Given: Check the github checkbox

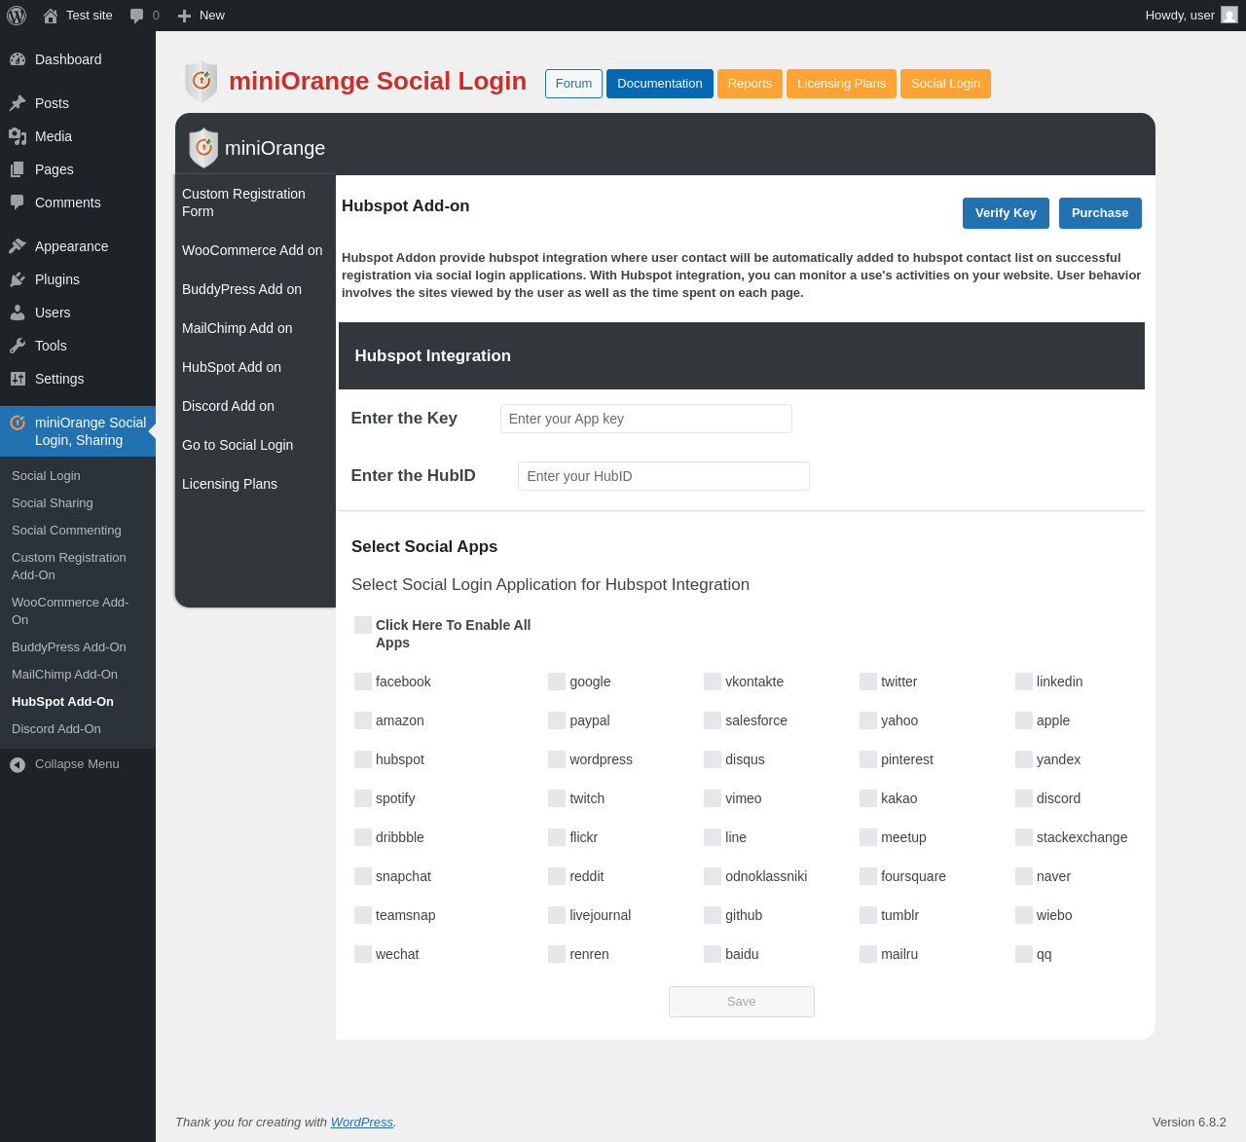Looking at the screenshot, I should point(713,915).
